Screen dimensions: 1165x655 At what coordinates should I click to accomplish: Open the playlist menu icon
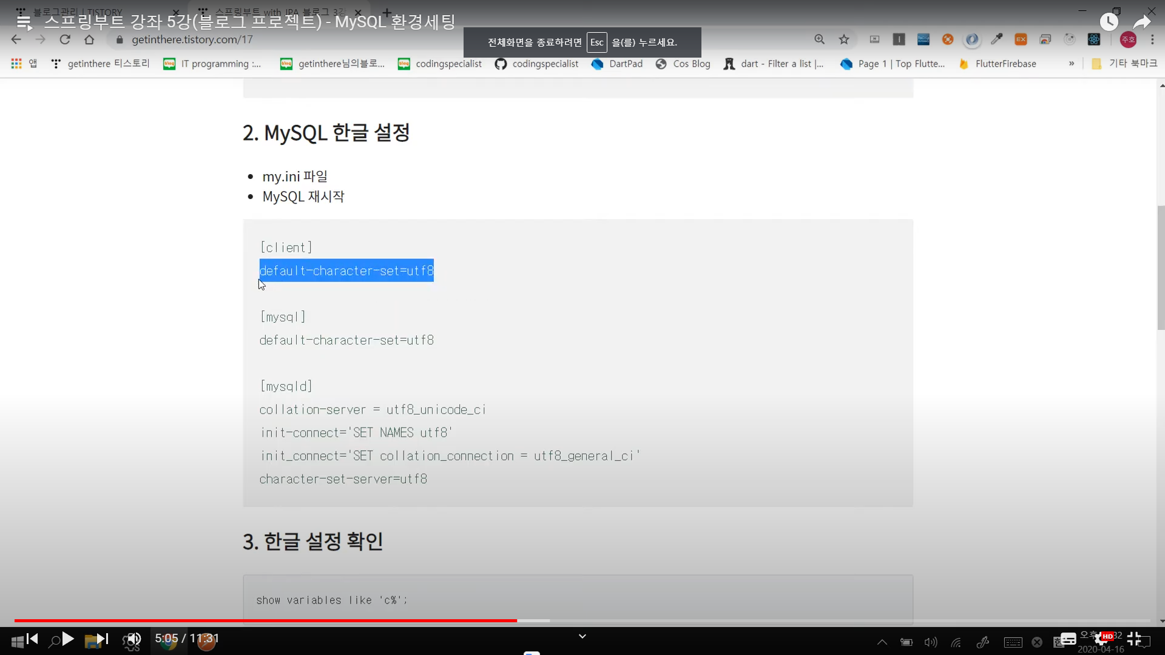tap(24, 22)
